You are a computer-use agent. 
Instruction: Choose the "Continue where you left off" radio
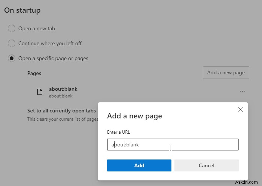click(x=12, y=43)
